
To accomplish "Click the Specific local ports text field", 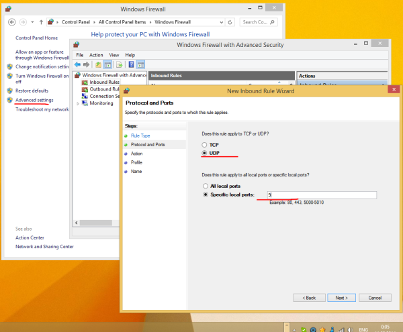I will coord(320,195).
